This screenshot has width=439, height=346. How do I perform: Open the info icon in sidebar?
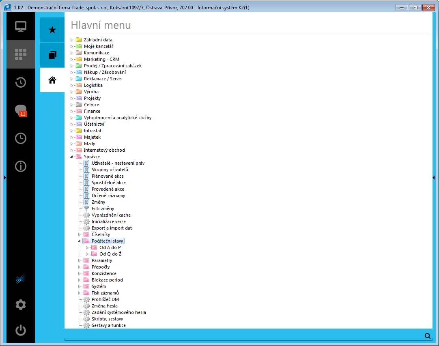click(21, 166)
